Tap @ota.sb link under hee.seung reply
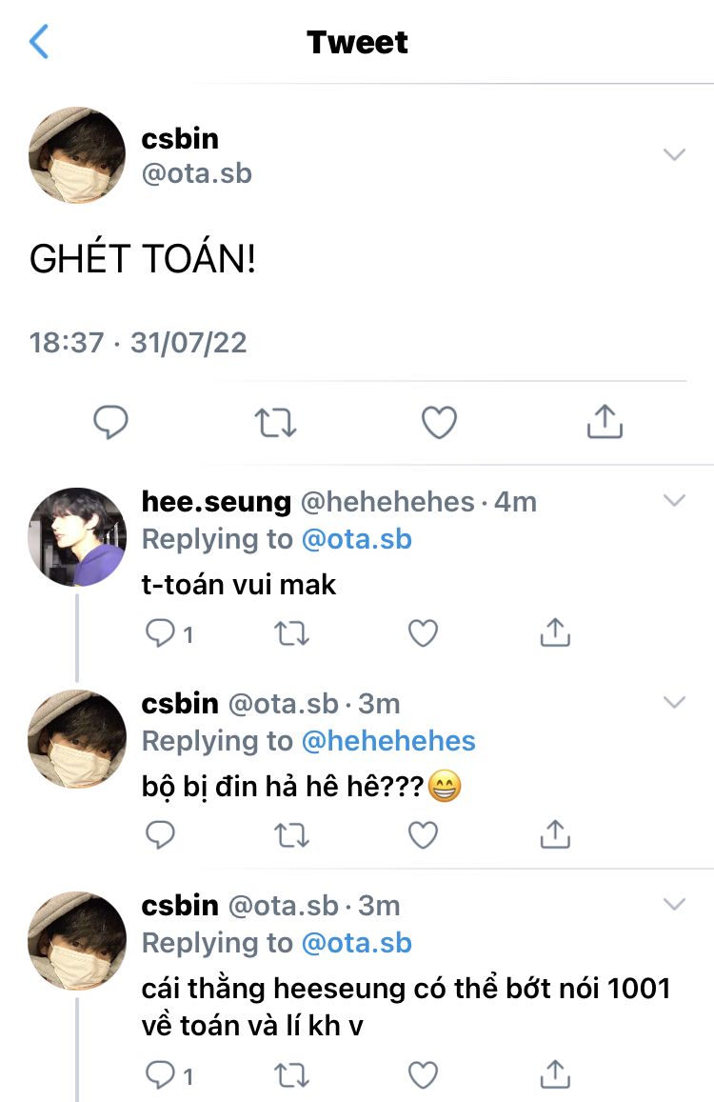The height and width of the screenshot is (1102, 714). click(356, 539)
